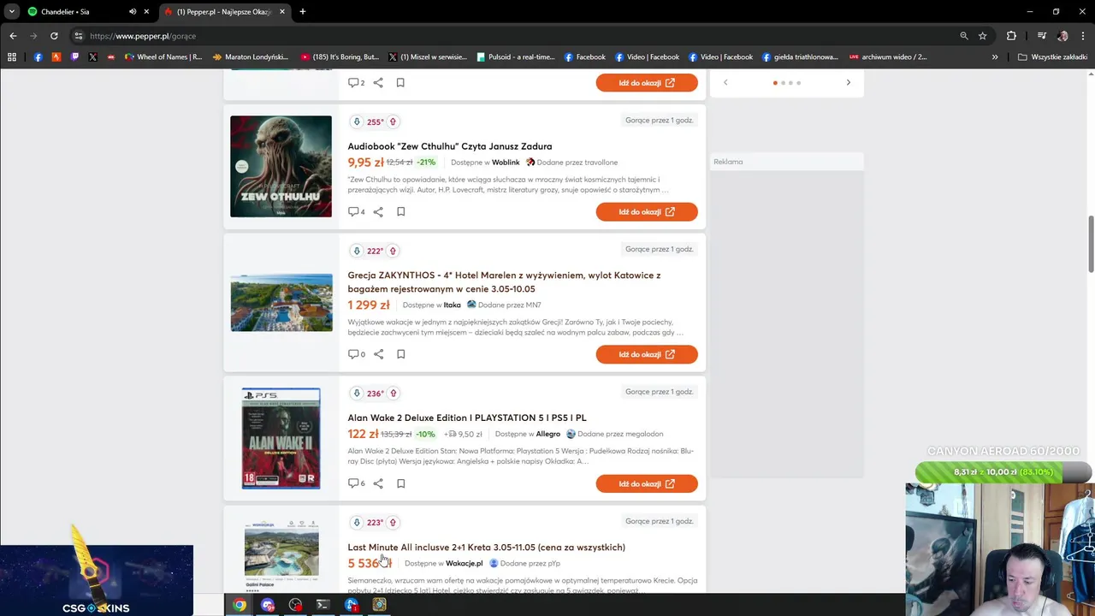This screenshot has width=1095, height=616.
Task: Open the Maraton Londyński bookmark
Action: (x=250, y=57)
